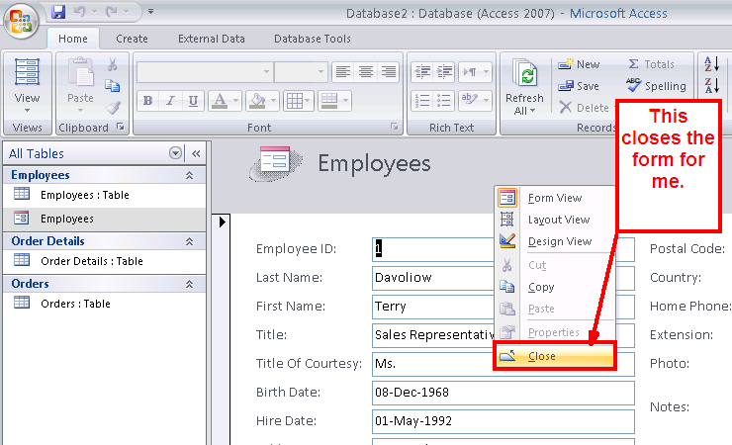Collapse the Orders group
Viewport: 732px width, 445px height.
pyautogui.click(x=189, y=284)
